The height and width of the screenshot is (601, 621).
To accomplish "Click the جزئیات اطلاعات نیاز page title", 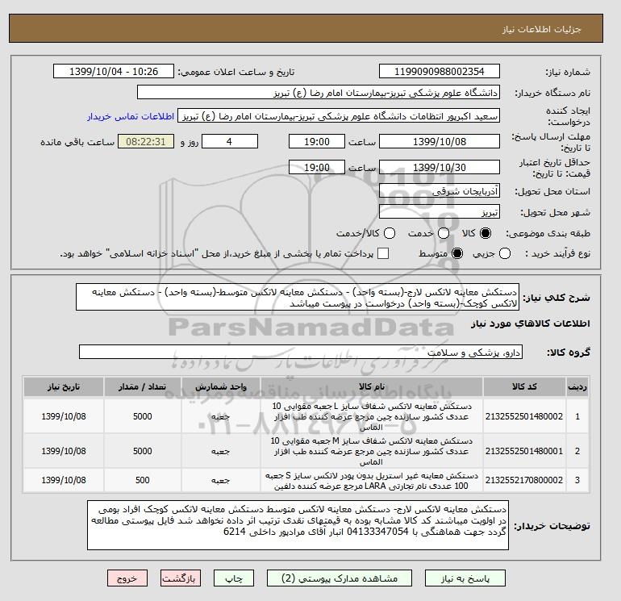I will click(x=542, y=29).
